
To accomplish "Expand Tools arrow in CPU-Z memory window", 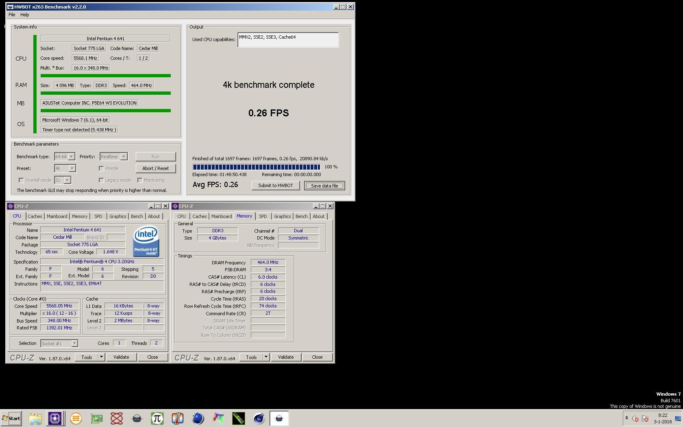I will 266,357.
